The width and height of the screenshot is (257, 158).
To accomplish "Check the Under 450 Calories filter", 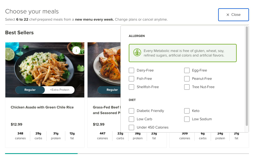I will click(x=131, y=127).
